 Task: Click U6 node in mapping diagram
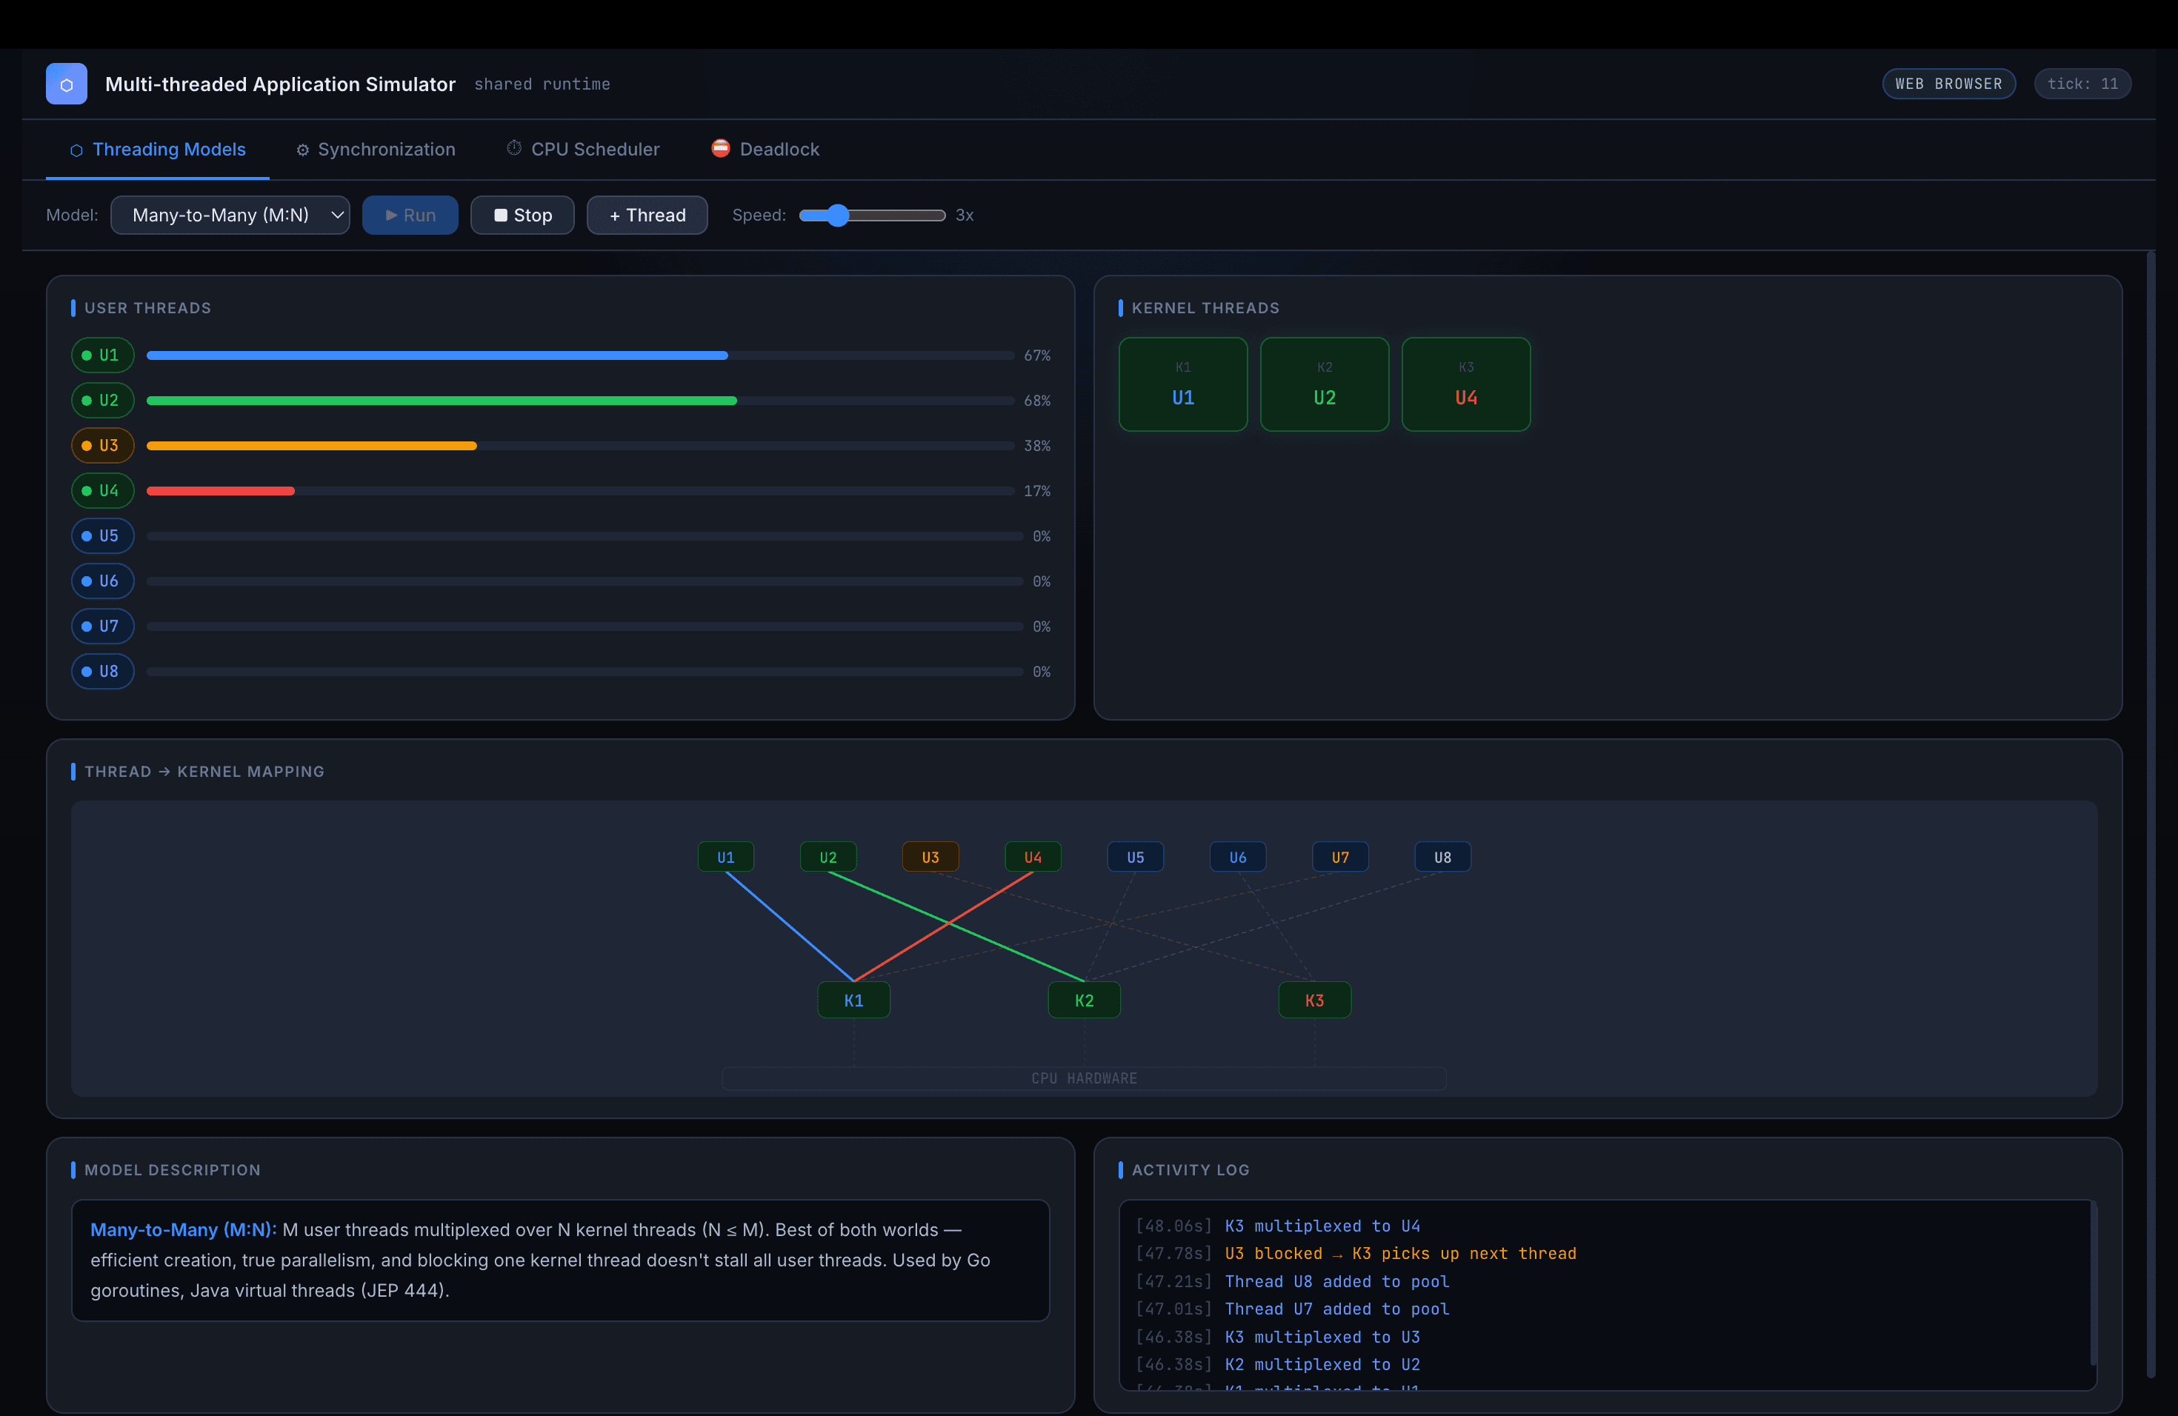tap(1238, 857)
